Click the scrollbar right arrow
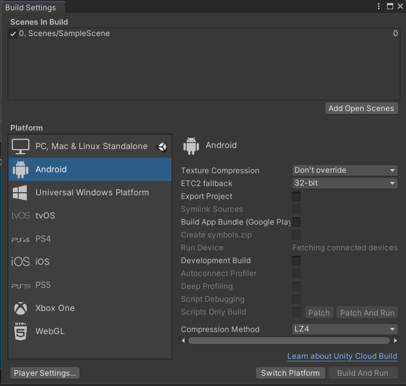 coord(395,341)
